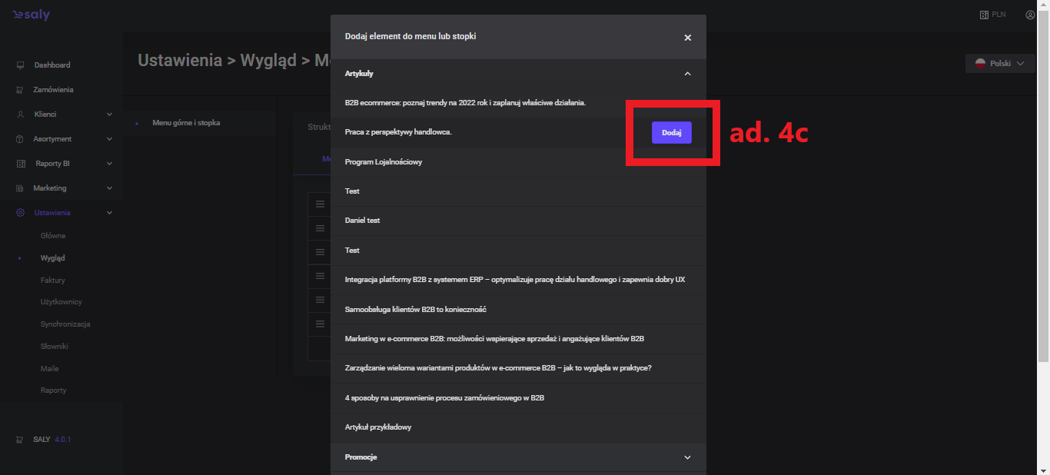The width and height of the screenshot is (1050, 475).
Task: Click the Raporty BI icon
Action: [x=20, y=164]
